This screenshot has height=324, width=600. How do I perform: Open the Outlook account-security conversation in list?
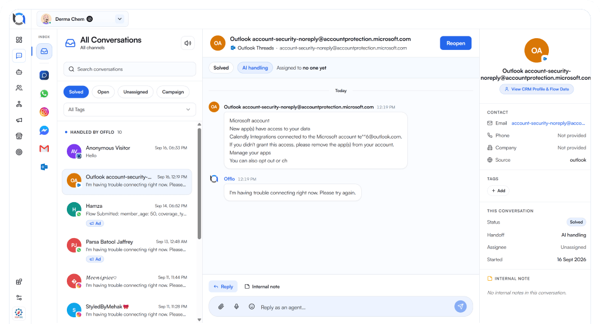pyautogui.click(x=127, y=181)
